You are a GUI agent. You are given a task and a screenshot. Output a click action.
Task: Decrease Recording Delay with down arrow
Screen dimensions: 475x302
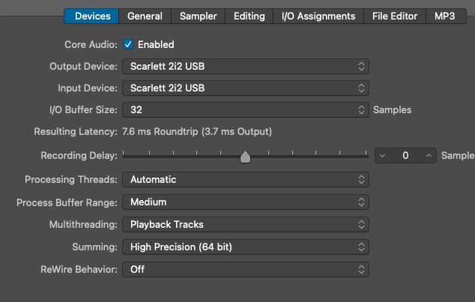(383, 156)
